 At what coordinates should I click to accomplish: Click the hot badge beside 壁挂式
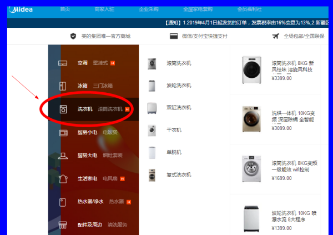[113, 63]
